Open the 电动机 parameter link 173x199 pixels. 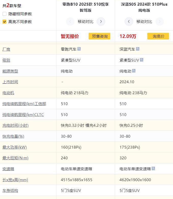pyautogui.click(x=8, y=93)
